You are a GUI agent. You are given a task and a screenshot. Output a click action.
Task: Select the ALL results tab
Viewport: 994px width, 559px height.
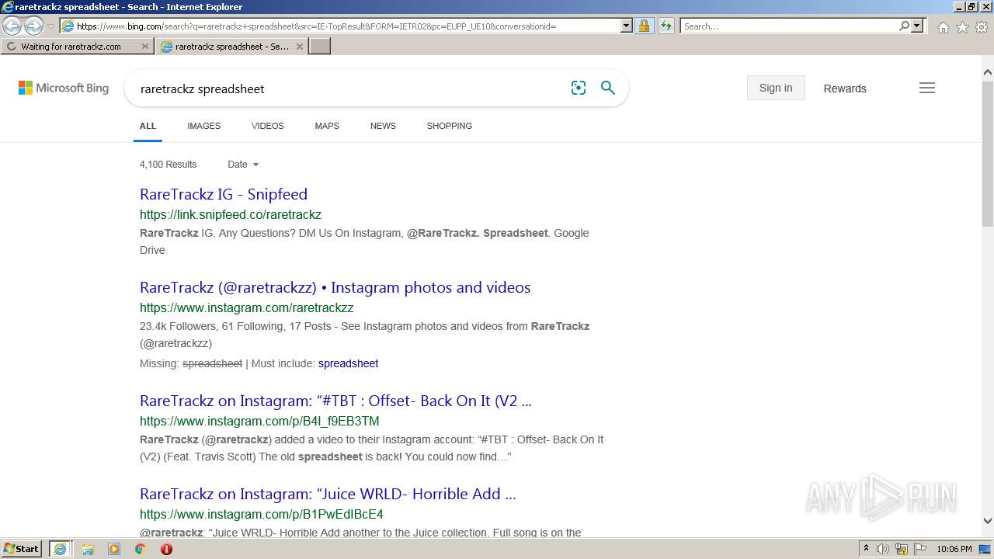[148, 126]
